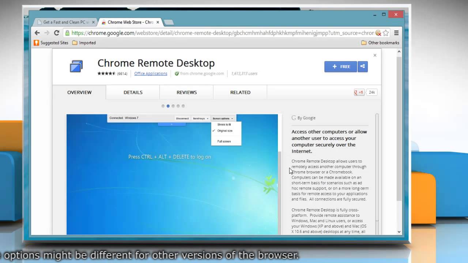Click the Chrome Remote Desktop title
The image size is (468, 263).
coord(156,63)
